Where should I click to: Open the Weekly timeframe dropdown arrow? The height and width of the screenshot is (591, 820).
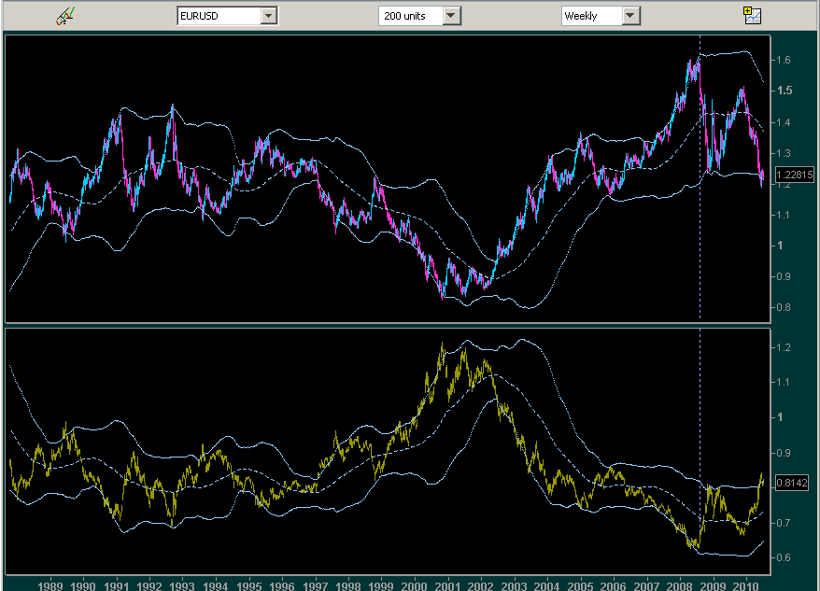[630, 16]
